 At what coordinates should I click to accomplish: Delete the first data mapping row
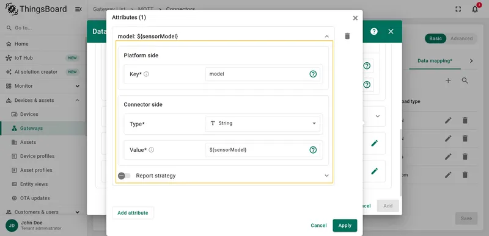click(x=465, y=120)
